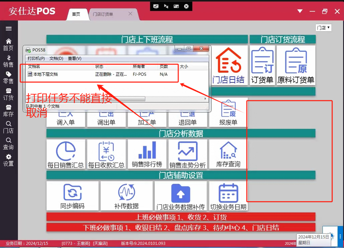
Task: Open the 调入单 tile
Action: coord(66,119)
